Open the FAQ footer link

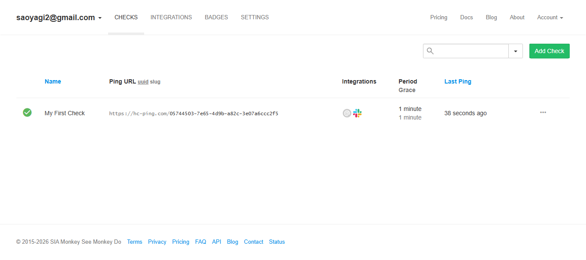201,242
